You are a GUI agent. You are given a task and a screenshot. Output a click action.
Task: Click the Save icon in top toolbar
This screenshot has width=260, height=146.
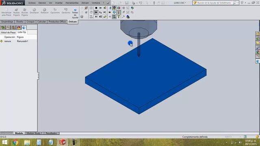pyautogui.click(x=127, y=3)
